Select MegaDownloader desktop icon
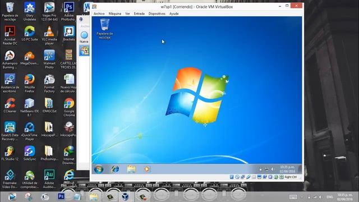This screenshot has width=359, height=202. click(30, 58)
